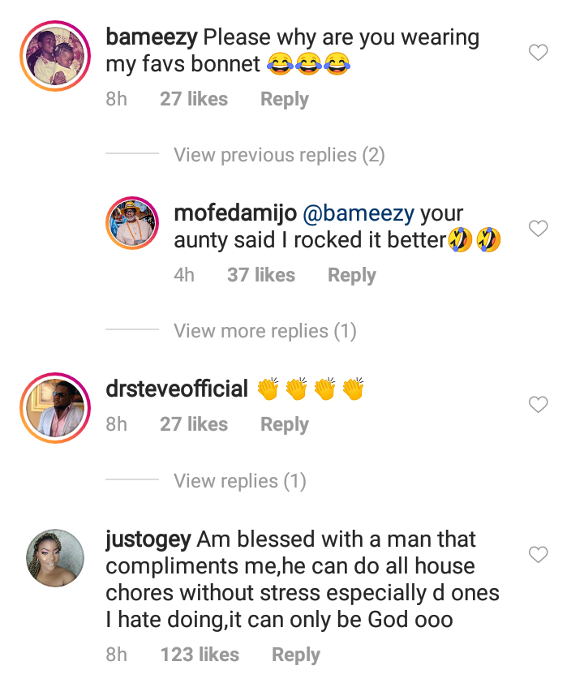Open mofedamijo's profile avatar
This screenshot has width=584, height=696.
132,223
